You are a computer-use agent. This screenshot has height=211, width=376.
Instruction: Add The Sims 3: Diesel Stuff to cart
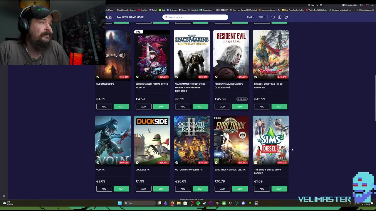(262, 189)
